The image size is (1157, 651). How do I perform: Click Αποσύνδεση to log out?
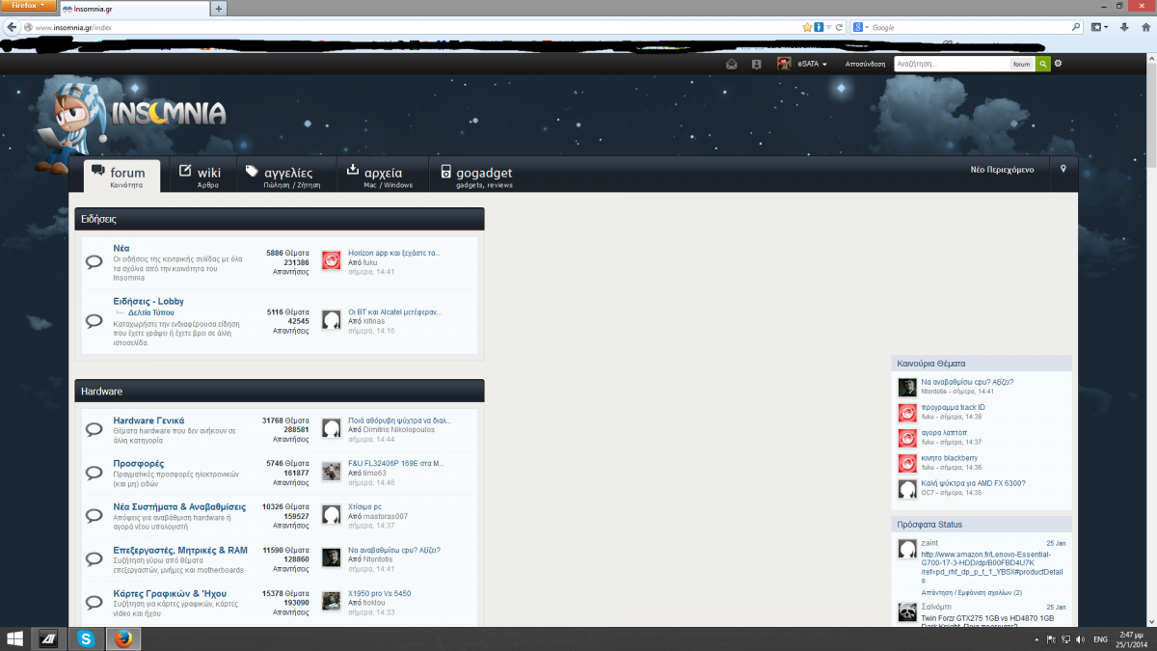tap(865, 64)
